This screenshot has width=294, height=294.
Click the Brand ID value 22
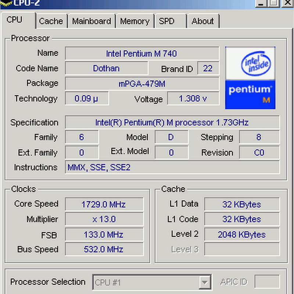pyautogui.click(x=208, y=68)
